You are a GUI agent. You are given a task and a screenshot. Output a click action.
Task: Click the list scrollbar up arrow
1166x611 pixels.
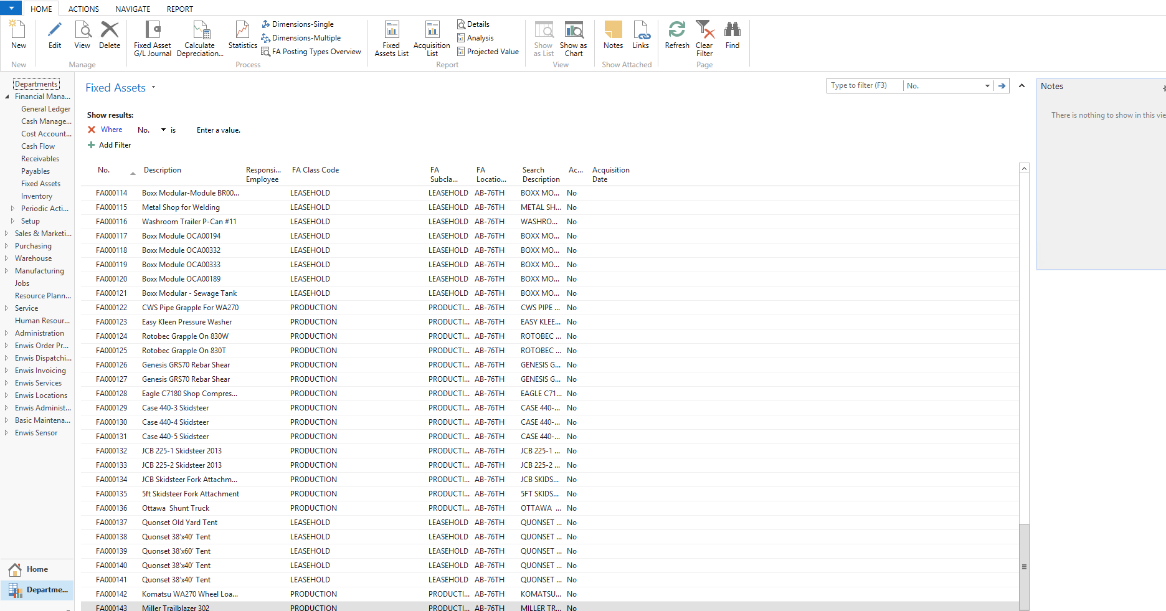coord(1024,168)
